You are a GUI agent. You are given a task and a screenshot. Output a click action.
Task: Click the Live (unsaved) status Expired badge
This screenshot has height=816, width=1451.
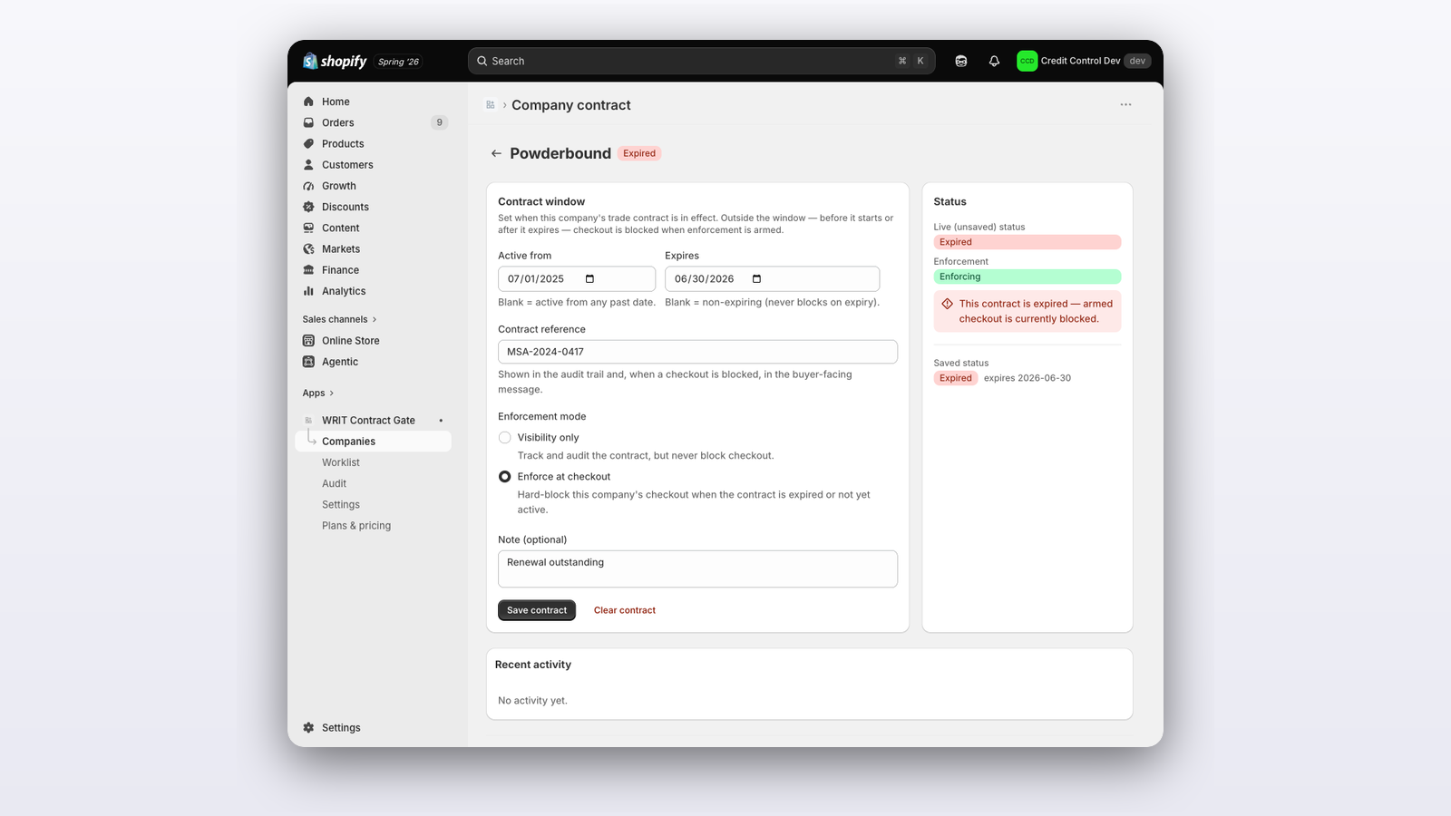tap(1027, 242)
